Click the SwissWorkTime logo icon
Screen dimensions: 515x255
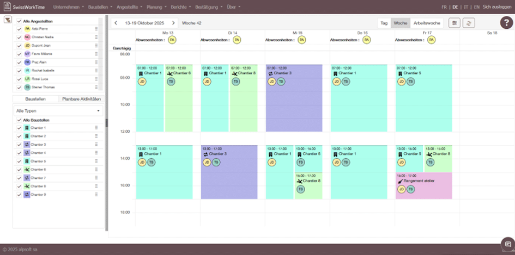(x=6, y=7)
